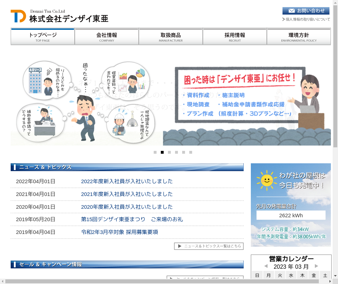Open the 採用情報 navigation tab
Viewport: 338px width, 284px height.
pos(235,37)
